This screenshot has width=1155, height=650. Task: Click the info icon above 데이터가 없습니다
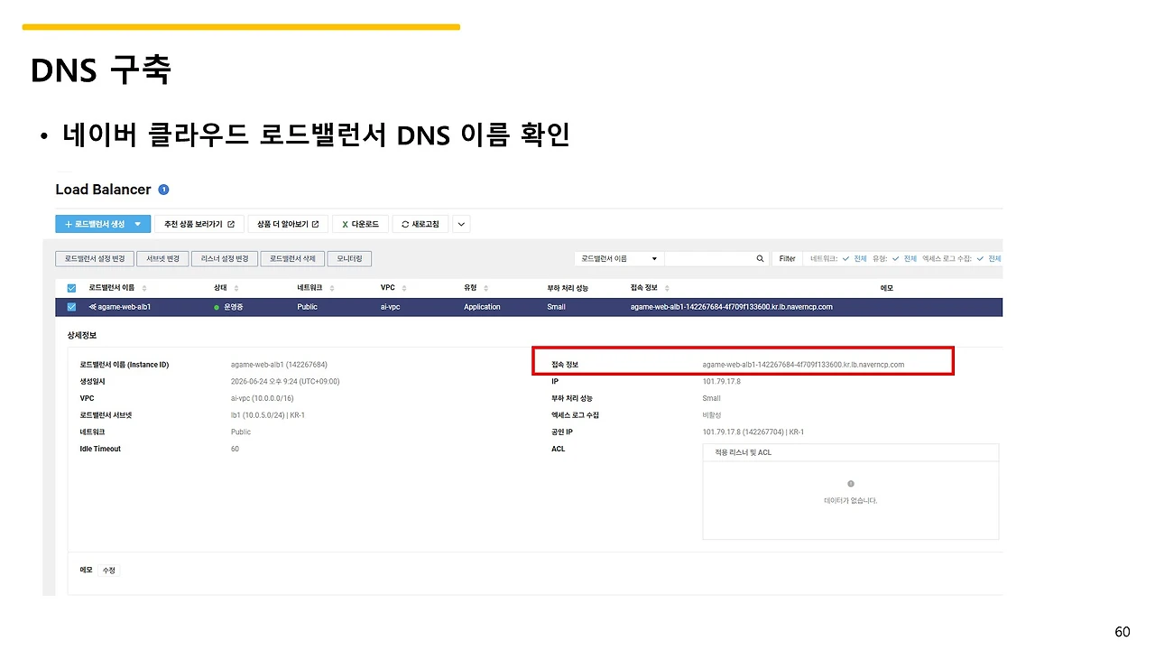(851, 484)
